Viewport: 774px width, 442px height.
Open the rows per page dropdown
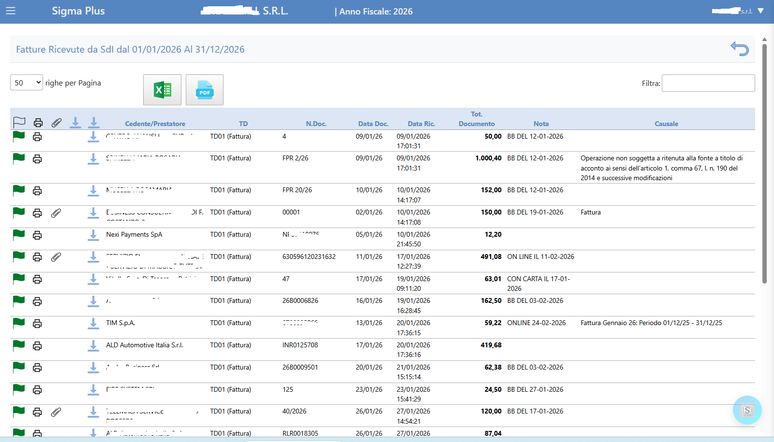27,83
